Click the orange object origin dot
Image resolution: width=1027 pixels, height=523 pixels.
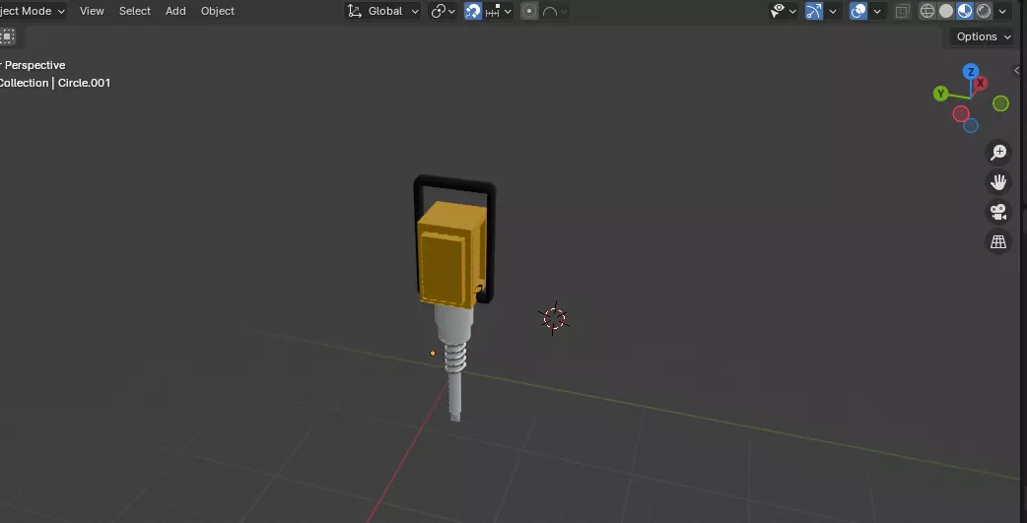433,354
